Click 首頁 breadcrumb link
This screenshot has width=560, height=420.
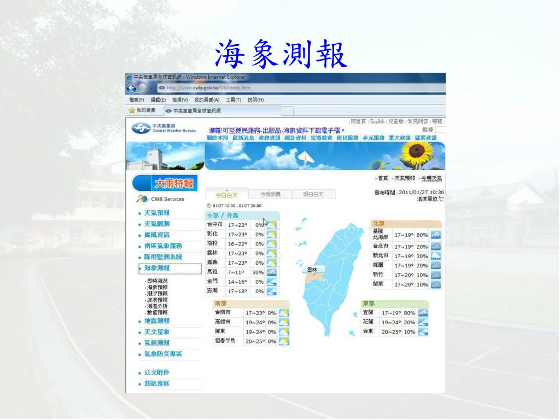click(383, 178)
